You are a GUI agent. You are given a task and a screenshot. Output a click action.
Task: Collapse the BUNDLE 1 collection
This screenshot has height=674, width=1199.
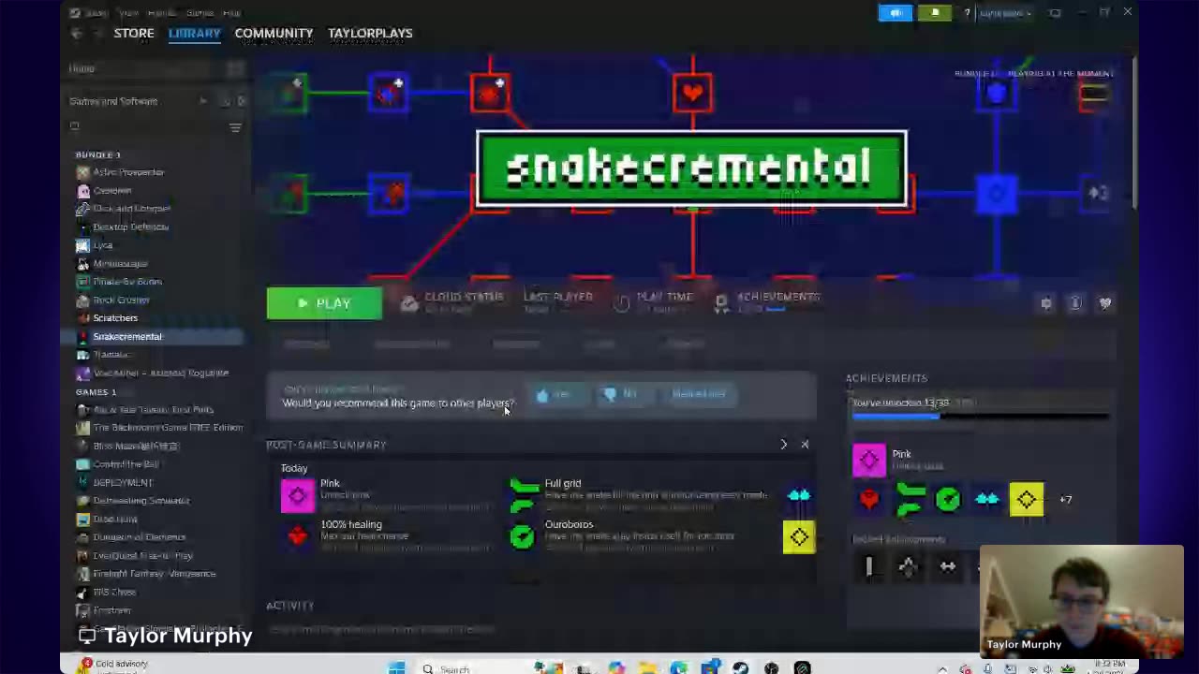click(x=98, y=154)
